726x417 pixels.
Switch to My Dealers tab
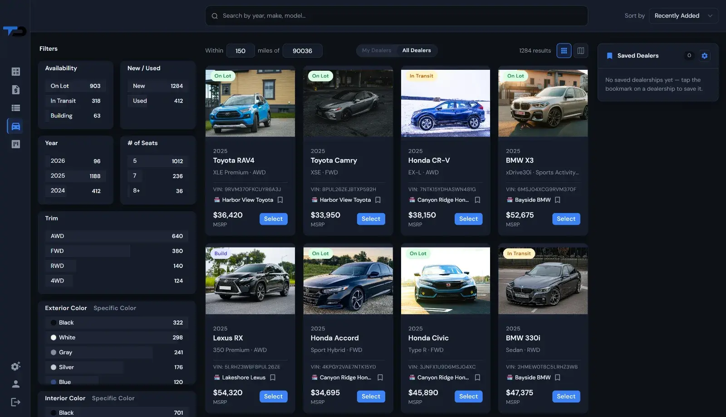(377, 51)
